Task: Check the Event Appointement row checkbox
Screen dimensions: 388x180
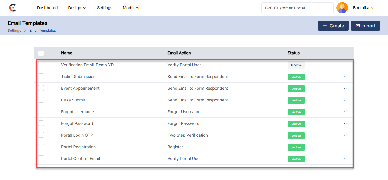Action: coord(41,88)
